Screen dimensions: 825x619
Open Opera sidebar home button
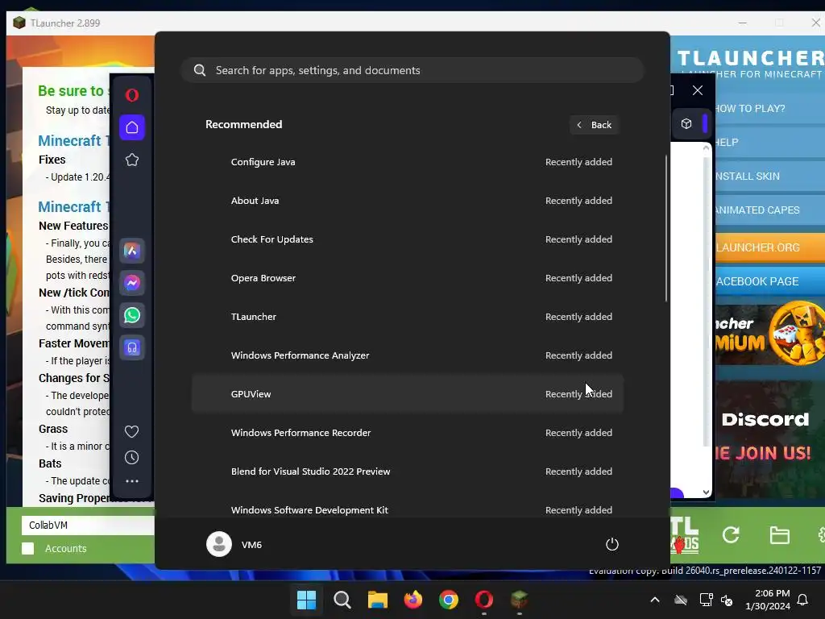[132, 127]
